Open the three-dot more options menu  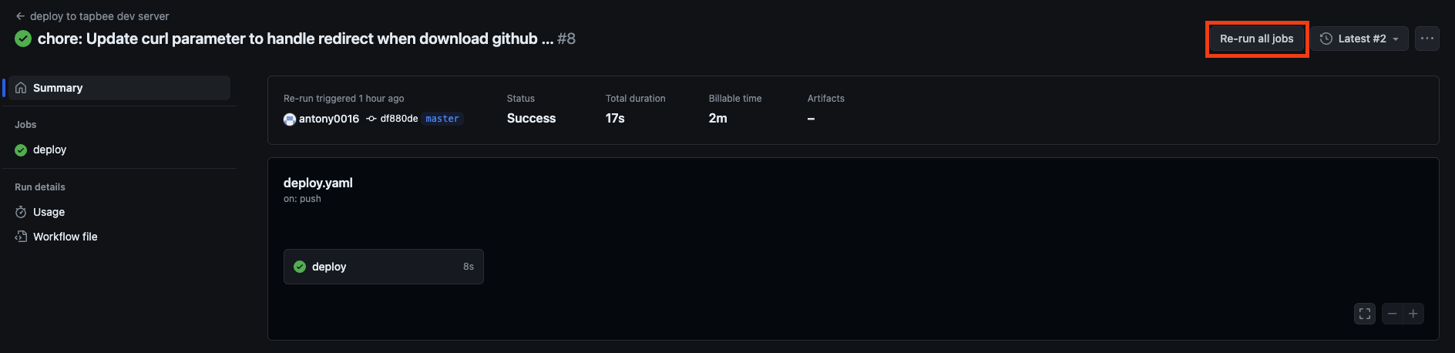1427,39
